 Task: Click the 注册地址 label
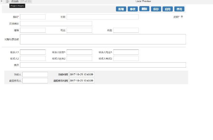(14, 24)
